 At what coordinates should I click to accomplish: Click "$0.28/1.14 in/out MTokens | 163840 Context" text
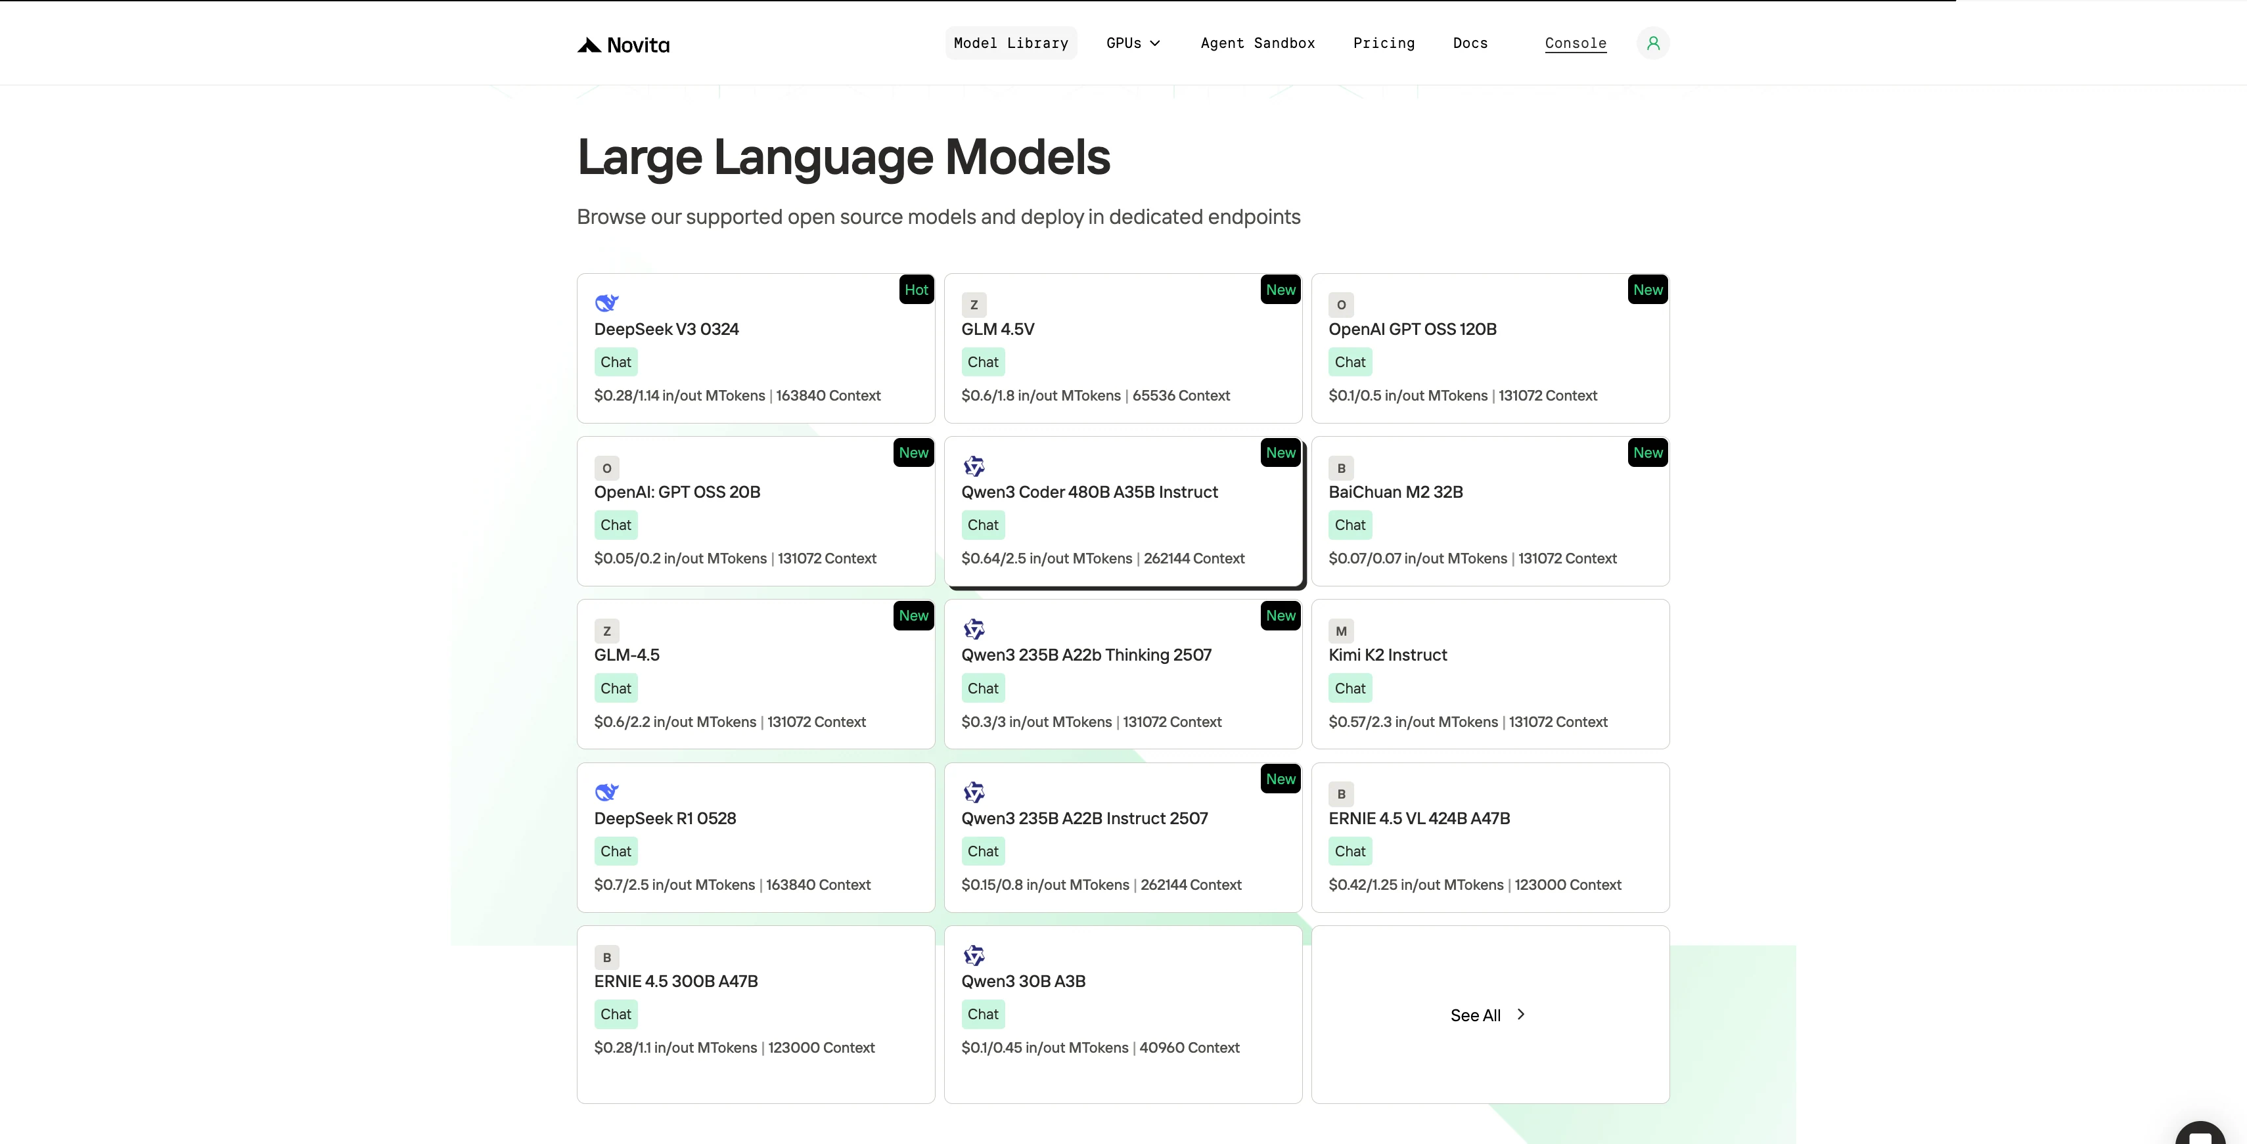pyautogui.click(x=737, y=396)
